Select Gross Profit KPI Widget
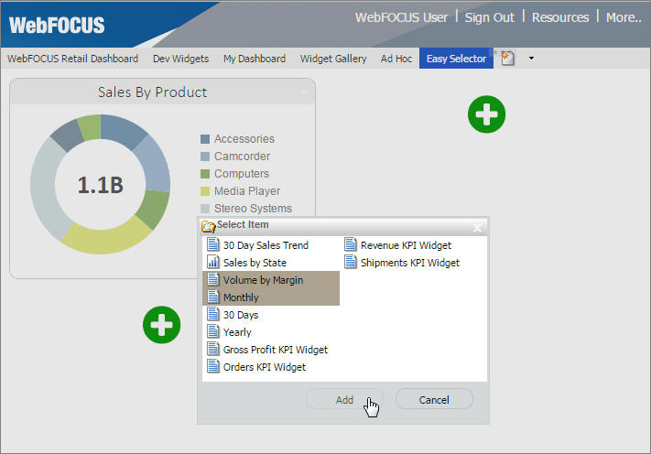 pos(267,350)
